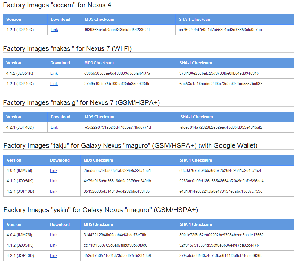Click the 'Factory Images "nakasi" for Nexus 7 (Wi-Fi)' heading
The width and height of the screenshot is (297, 264).
(68, 48)
